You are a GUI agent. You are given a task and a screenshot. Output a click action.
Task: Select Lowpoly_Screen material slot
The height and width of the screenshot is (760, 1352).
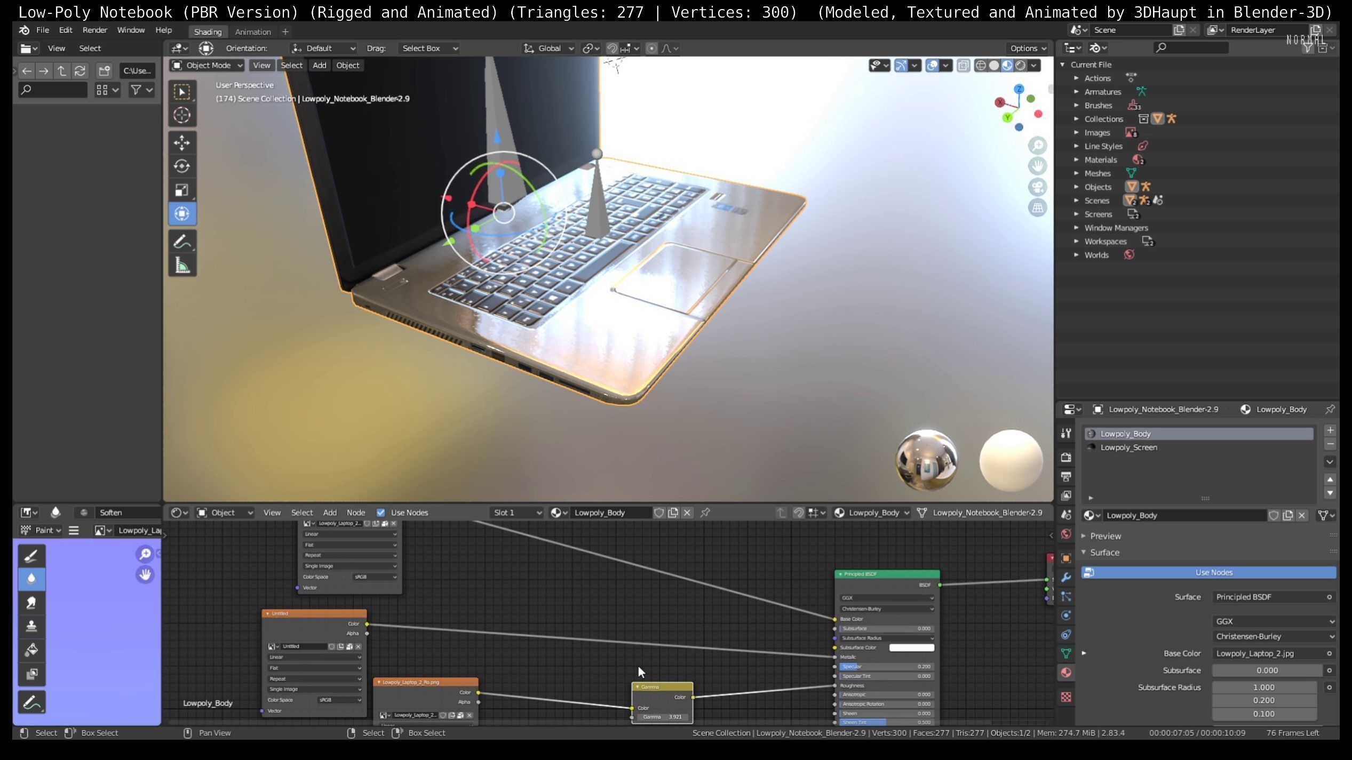point(1128,447)
